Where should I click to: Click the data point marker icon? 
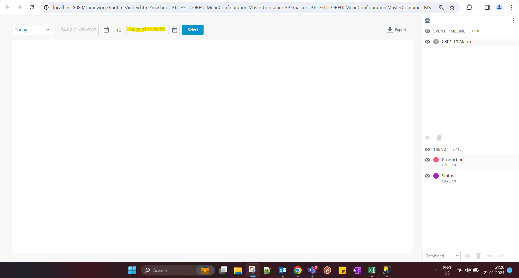click(x=490, y=256)
